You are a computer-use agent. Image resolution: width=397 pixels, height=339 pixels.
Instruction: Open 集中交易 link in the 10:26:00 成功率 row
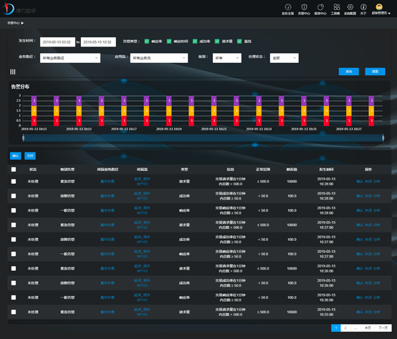(x=107, y=283)
